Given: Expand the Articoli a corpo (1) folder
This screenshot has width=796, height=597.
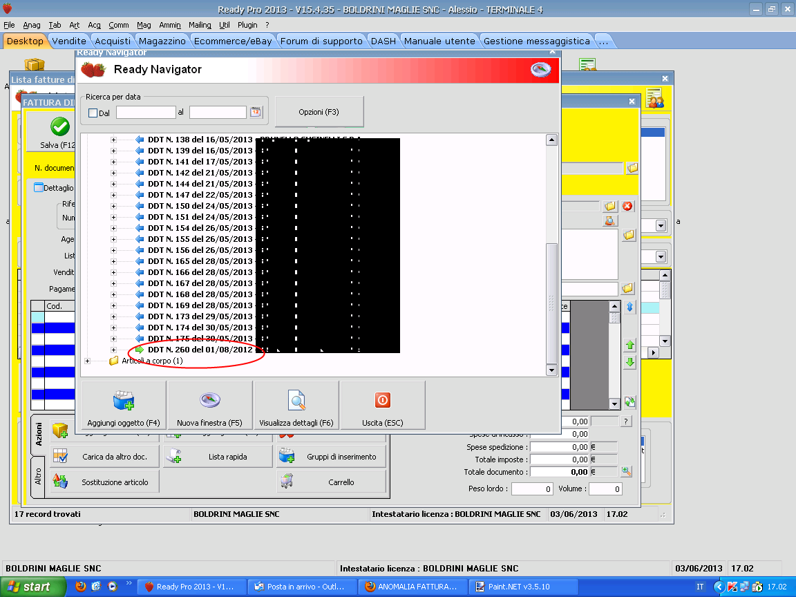Looking at the screenshot, I should pyautogui.click(x=87, y=361).
